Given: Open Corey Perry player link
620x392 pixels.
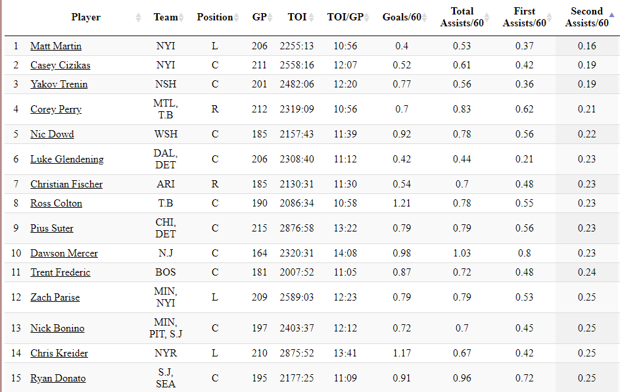Looking at the screenshot, I should click(x=56, y=109).
